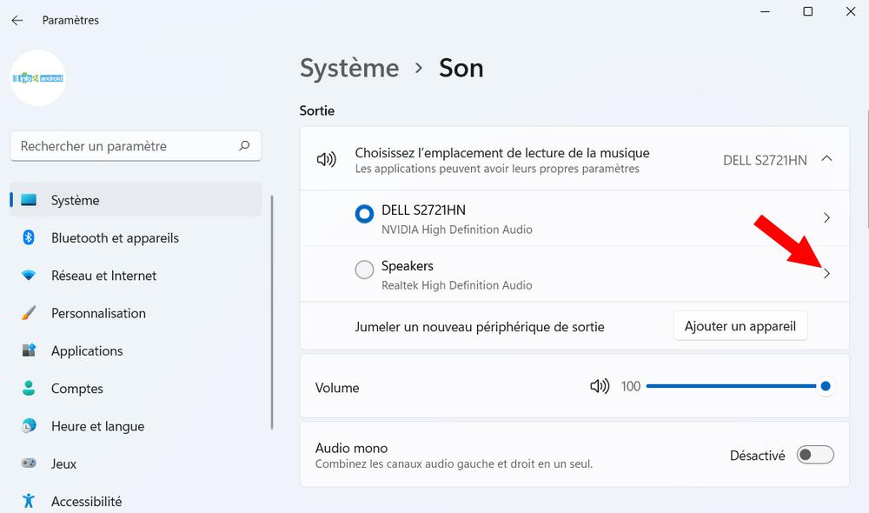The height and width of the screenshot is (513, 869).
Task: Select the Bluetooth et appareils sidebar icon
Action: pyautogui.click(x=29, y=237)
